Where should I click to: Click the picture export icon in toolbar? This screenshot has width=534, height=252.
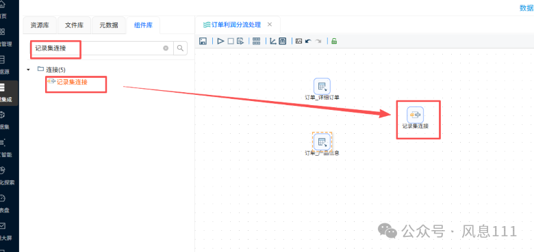pyautogui.click(x=298, y=41)
